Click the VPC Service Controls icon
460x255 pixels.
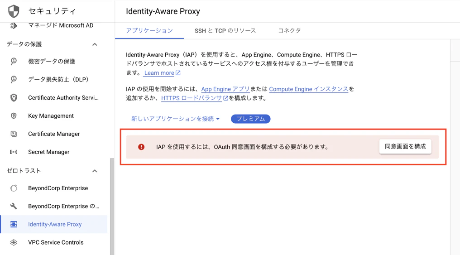[x=14, y=242]
